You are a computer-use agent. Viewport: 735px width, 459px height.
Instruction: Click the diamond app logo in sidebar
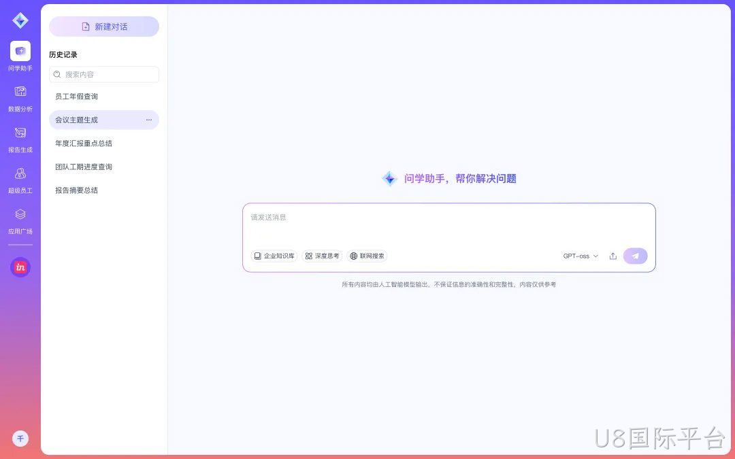tap(20, 20)
